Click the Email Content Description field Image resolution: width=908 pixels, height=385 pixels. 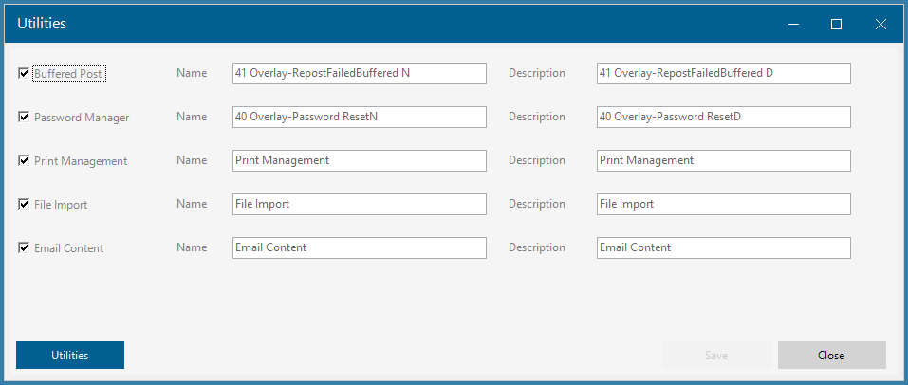click(x=723, y=247)
